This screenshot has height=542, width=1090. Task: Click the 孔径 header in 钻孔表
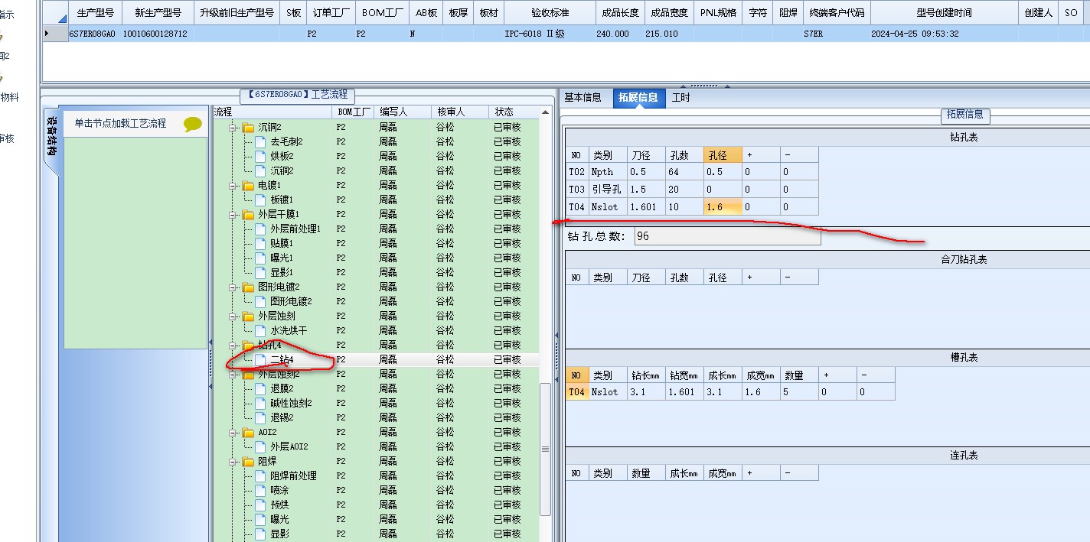tap(723, 154)
